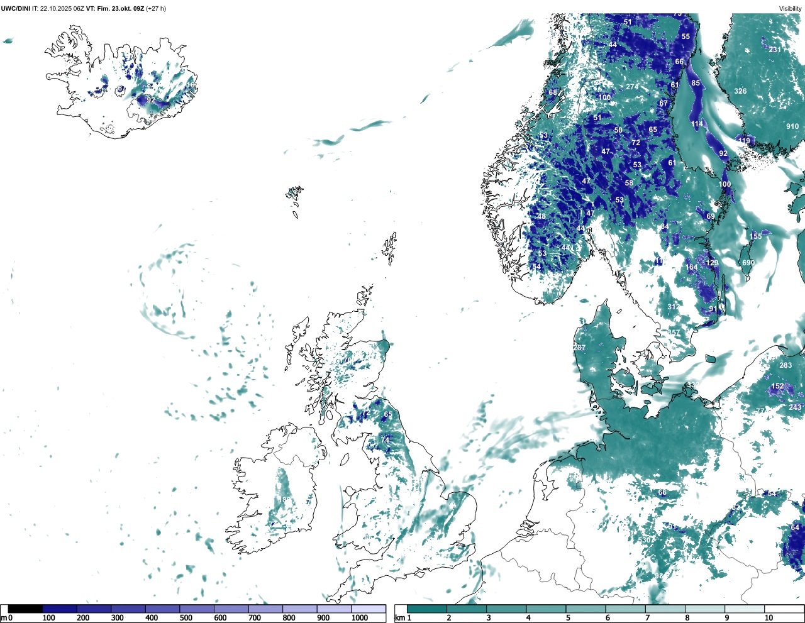Click the '119' value on the map
This screenshot has width=805, height=623.
click(x=745, y=141)
